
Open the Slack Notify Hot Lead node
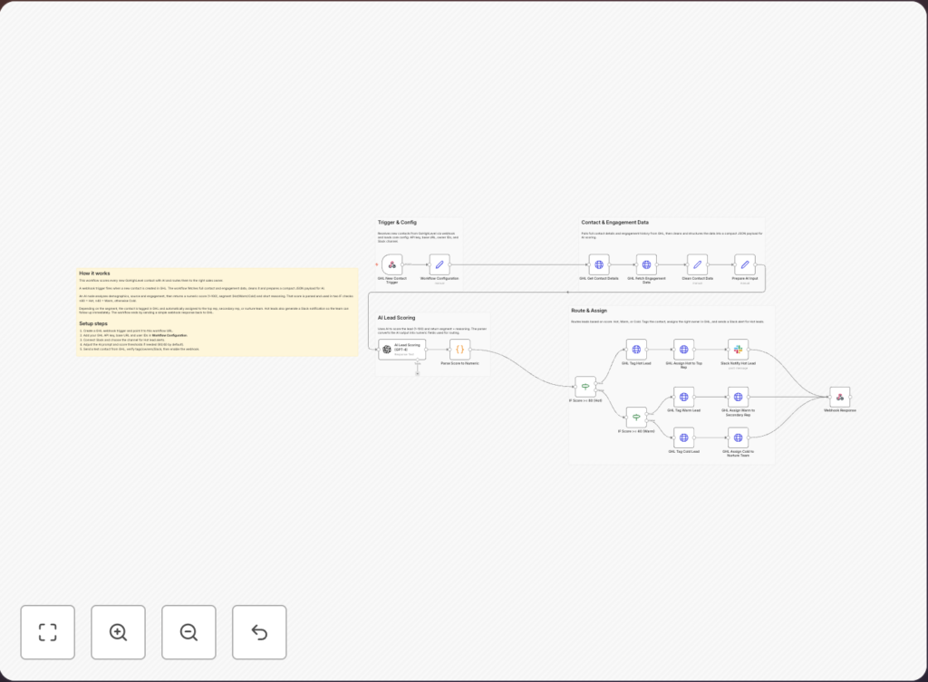(738, 349)
